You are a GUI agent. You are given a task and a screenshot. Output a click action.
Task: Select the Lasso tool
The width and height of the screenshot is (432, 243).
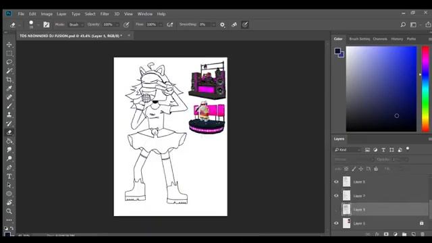[x=9, y=62]
